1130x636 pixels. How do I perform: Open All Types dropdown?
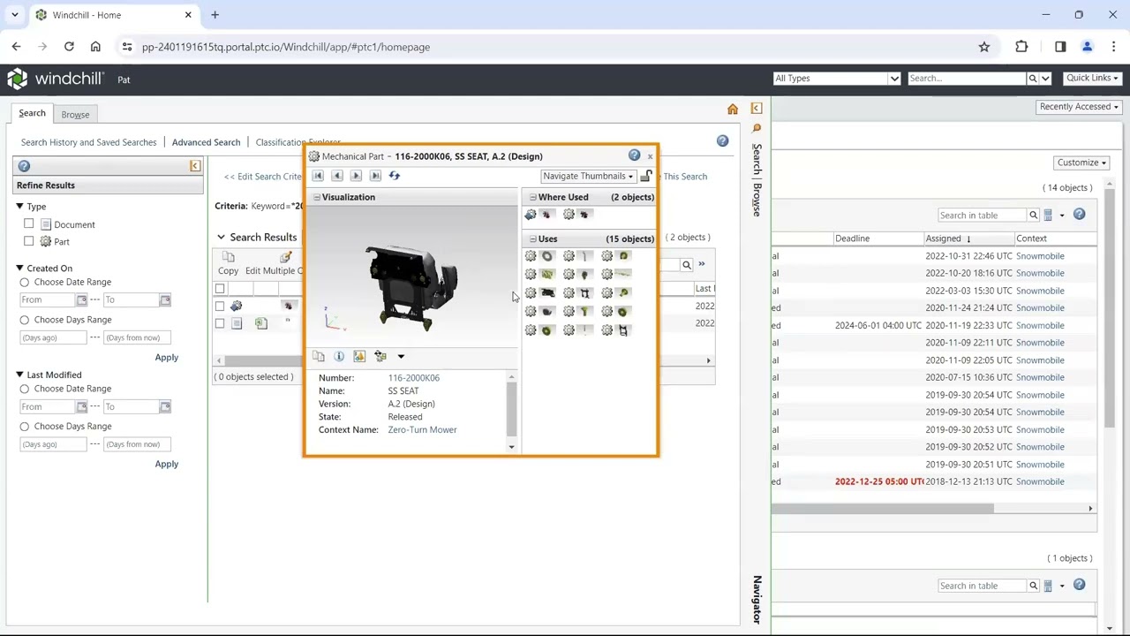pyautogui.click(x=836, y=79)
